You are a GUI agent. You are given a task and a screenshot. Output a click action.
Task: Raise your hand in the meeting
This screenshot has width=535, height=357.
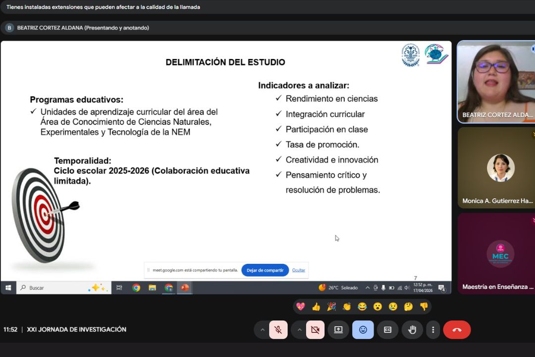coord(412,330)
